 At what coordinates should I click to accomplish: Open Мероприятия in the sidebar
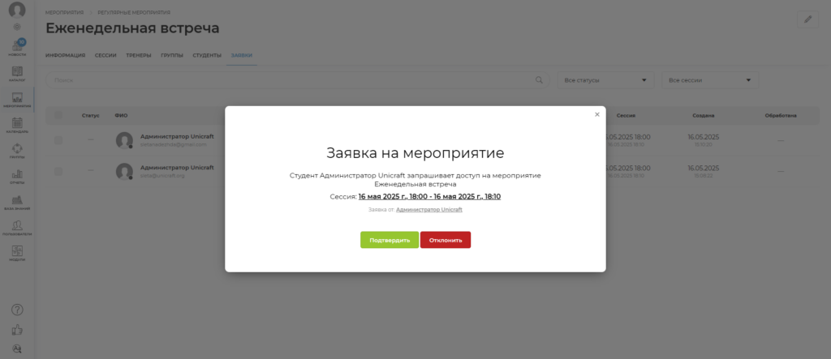pyautogui.click(x=17, y=100)
